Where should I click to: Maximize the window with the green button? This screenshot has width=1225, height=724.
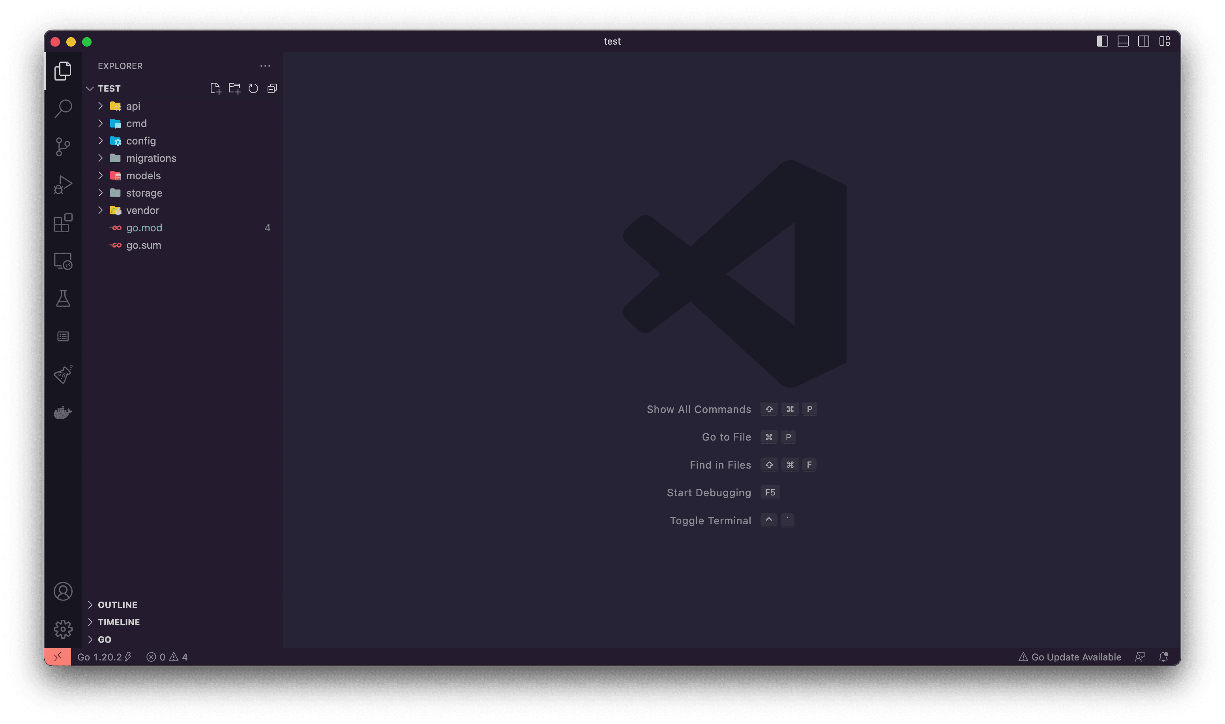[x=87, y=42]
